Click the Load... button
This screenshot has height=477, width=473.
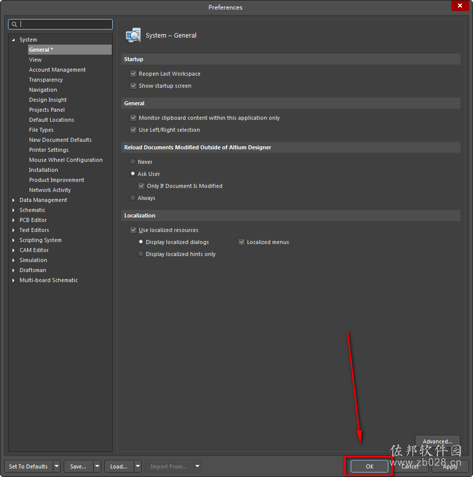[119, 466]
